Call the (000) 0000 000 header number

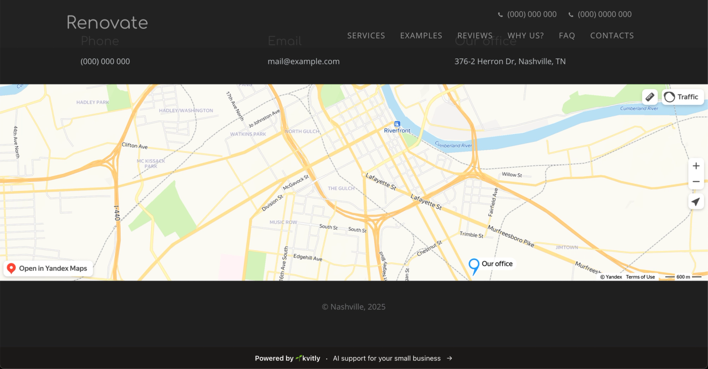(x=605, y=14)
